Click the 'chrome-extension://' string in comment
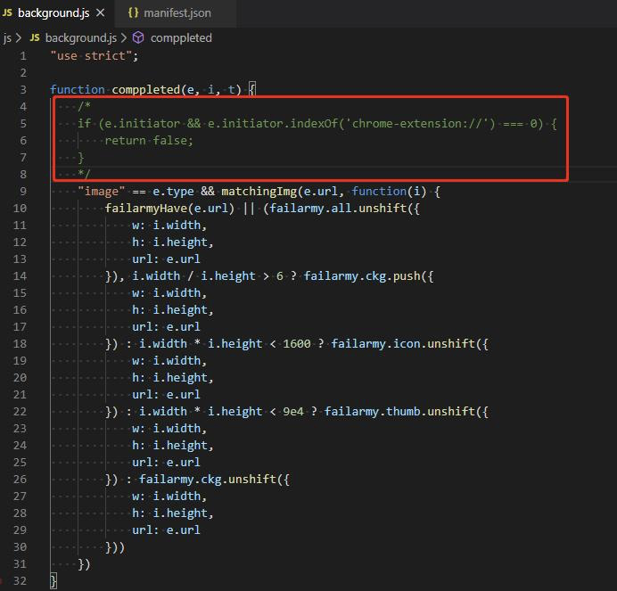Image resolution: width=617 pixels, height=591 pixels. click(420, 124)
